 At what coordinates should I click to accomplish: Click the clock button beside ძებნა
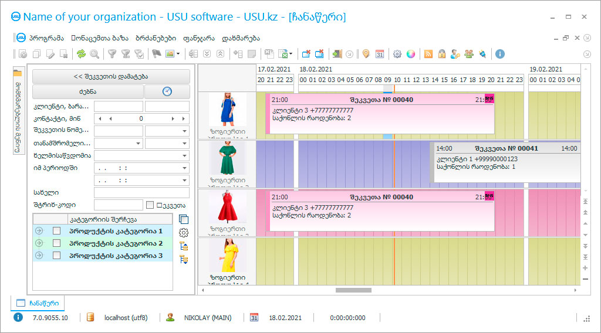[x=167, y=92]
